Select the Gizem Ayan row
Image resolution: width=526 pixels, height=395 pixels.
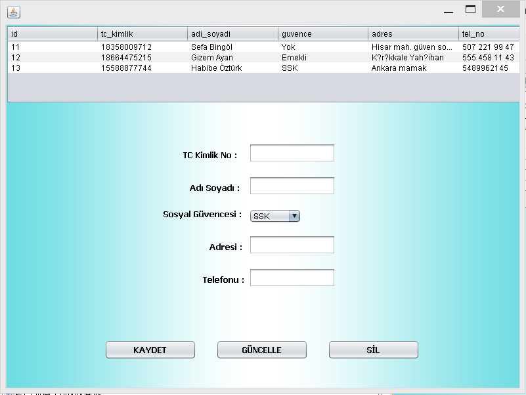211,58
